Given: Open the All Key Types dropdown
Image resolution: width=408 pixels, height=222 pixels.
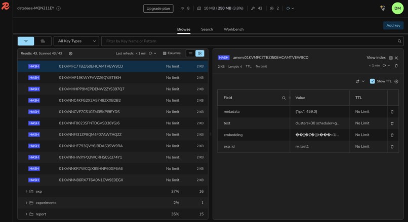Looking at the screenshot, I should pyautogui.click(x=76, y=41).
